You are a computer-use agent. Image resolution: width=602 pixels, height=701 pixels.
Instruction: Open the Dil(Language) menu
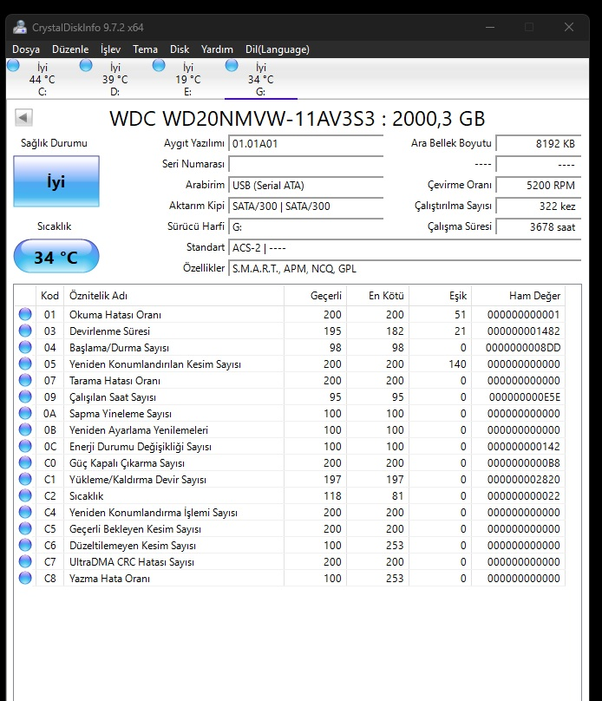click(x=277, y=49)
